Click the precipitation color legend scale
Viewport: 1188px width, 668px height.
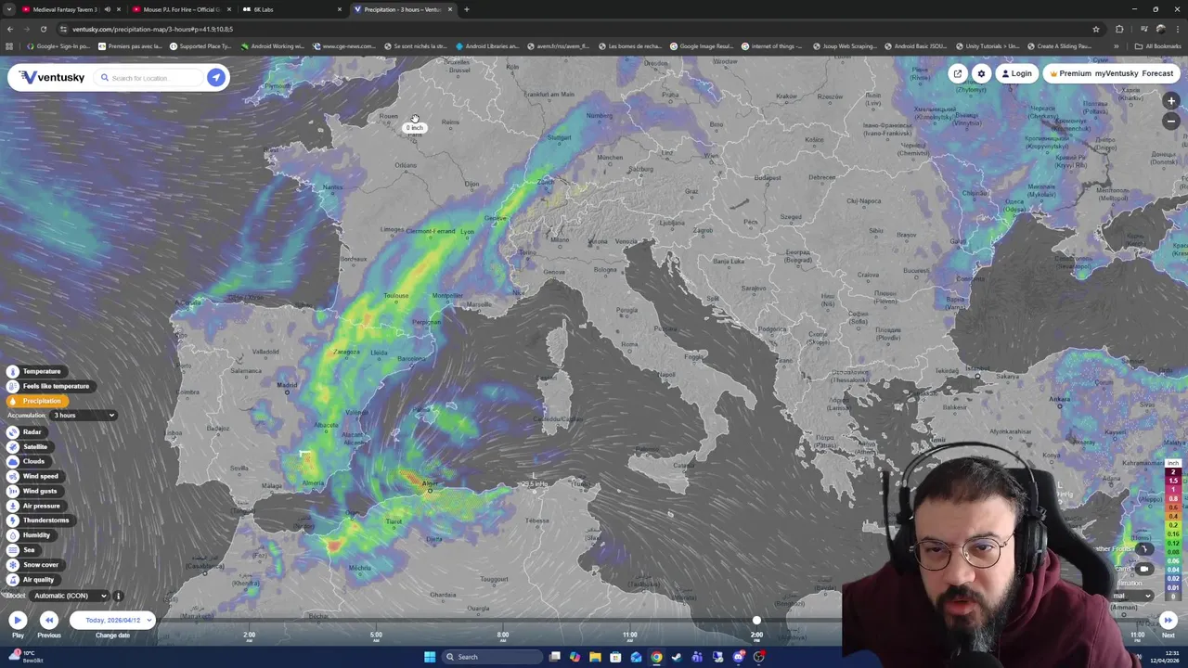click(1173, 529)
